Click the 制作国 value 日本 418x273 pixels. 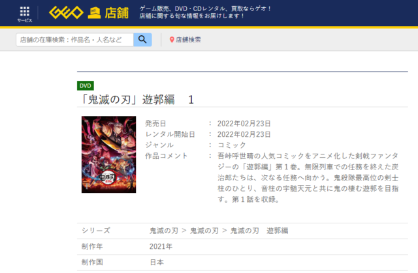pos(157,262)
